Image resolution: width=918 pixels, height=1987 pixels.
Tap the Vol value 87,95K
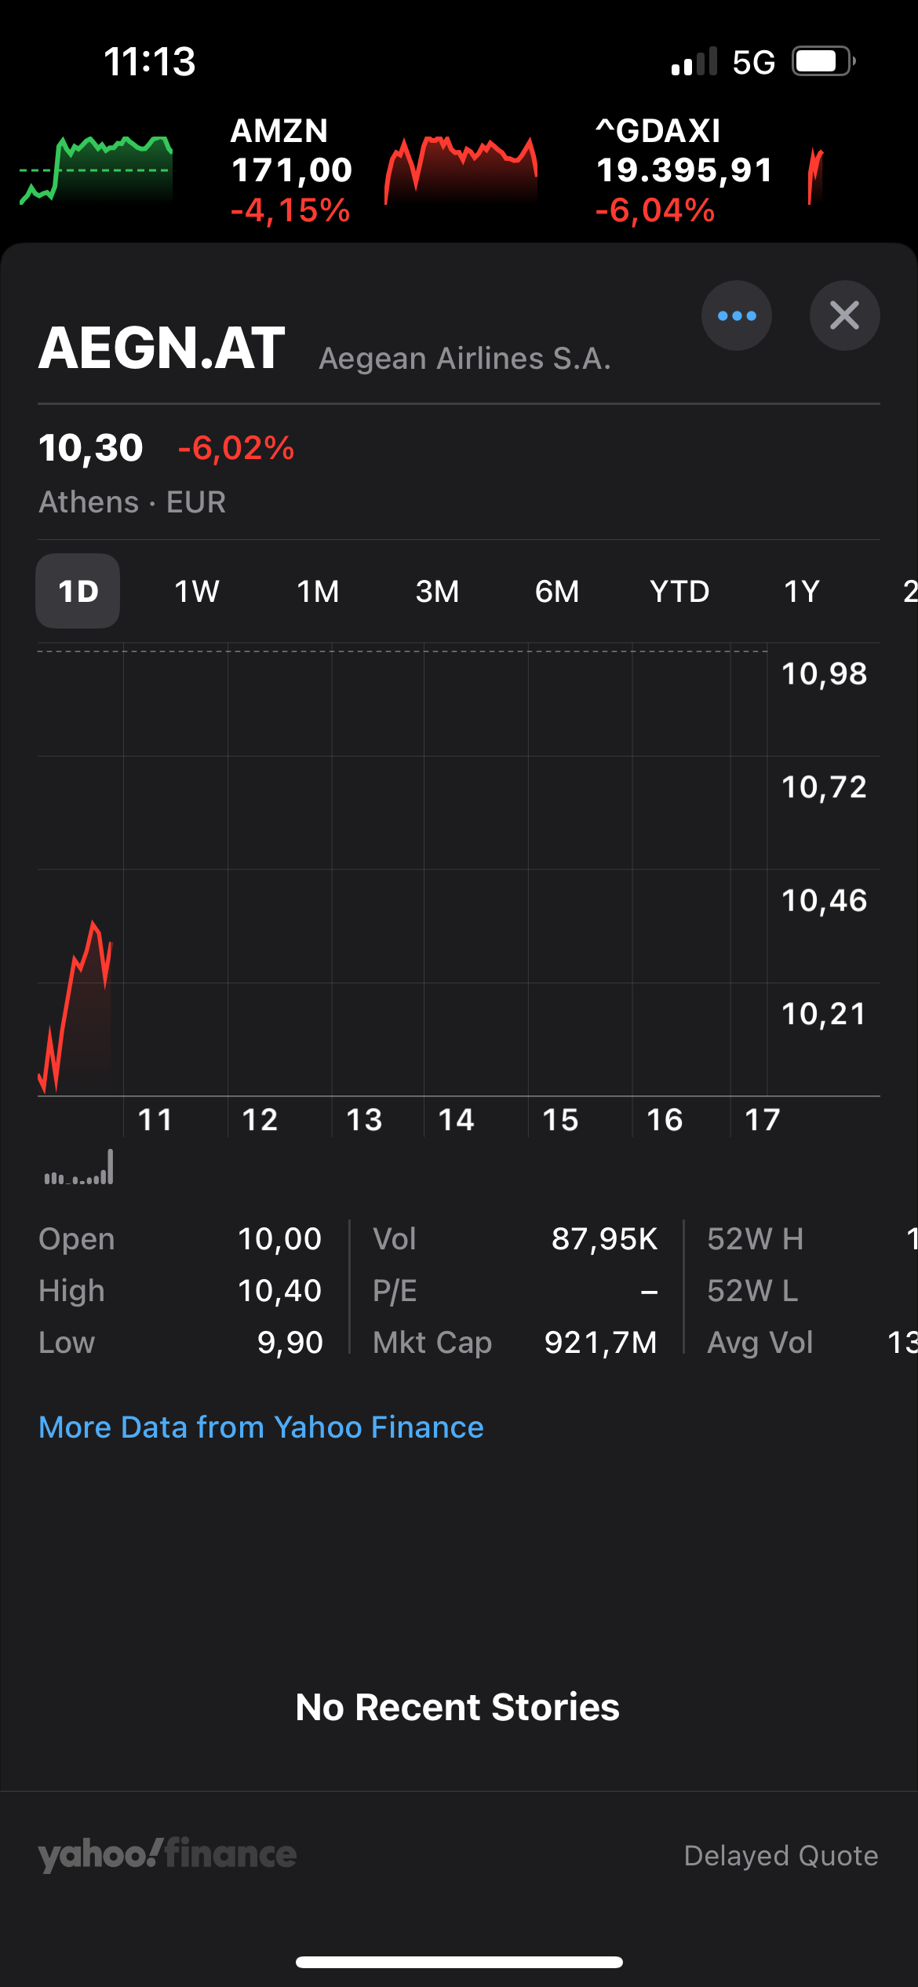tap(604, 1239)
